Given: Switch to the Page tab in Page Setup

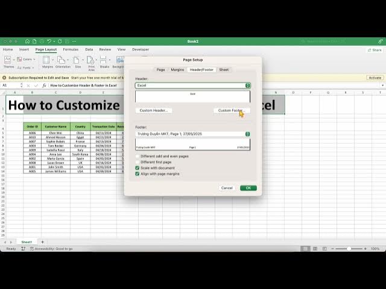Looking at the screenshot, I should (161, 70).
